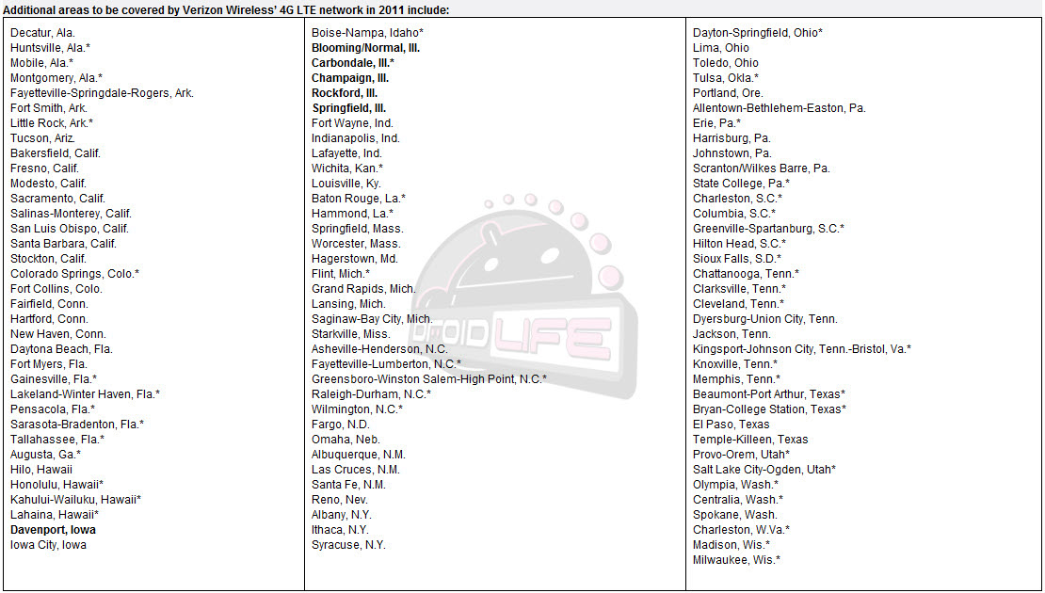The width and height of the screenshot is (1045, 593).
Task: Click bold 'Davenport, Iowa' entry
Action: pyautogui.click(x=54, y=530)
